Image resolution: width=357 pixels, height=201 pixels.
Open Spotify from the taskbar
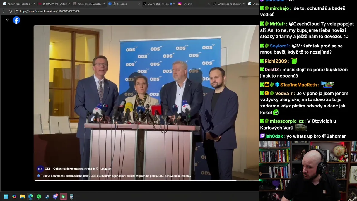pos(39,197)
